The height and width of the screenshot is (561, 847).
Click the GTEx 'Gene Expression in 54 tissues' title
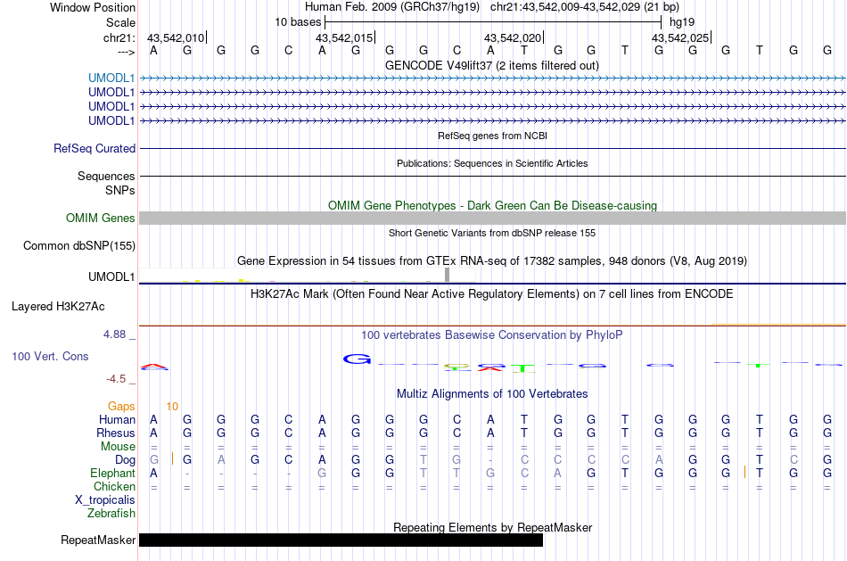[x=492, y=261]
